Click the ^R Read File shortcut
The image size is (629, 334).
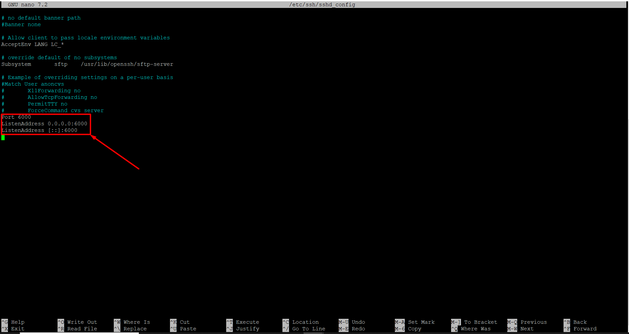pyautogui.click(x=78, y=329)
